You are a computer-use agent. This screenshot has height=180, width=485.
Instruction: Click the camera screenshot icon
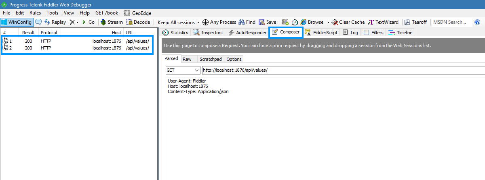pos(285,22)
